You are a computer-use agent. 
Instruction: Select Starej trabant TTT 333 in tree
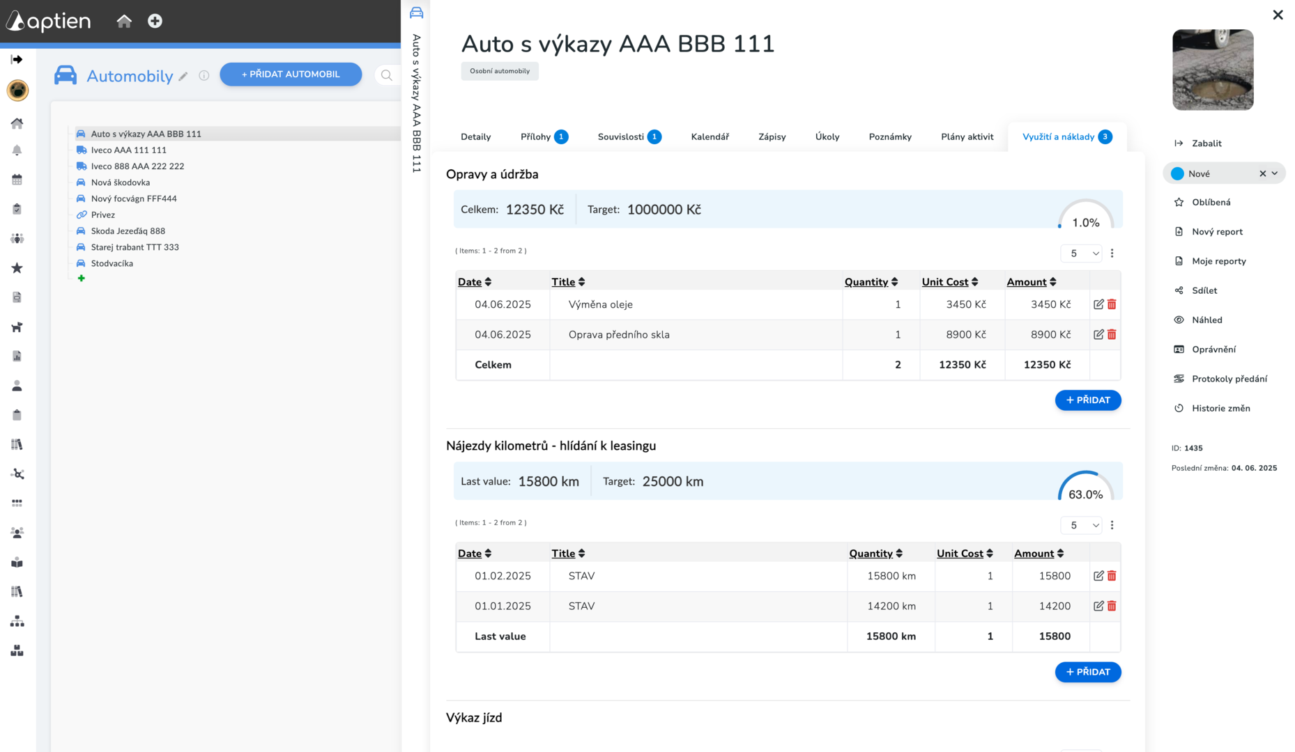[x=135, y=247]
